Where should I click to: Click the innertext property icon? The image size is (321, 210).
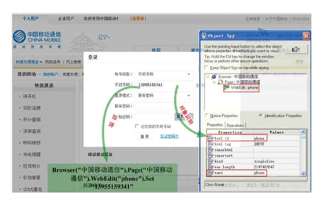(x=211, y=155)
